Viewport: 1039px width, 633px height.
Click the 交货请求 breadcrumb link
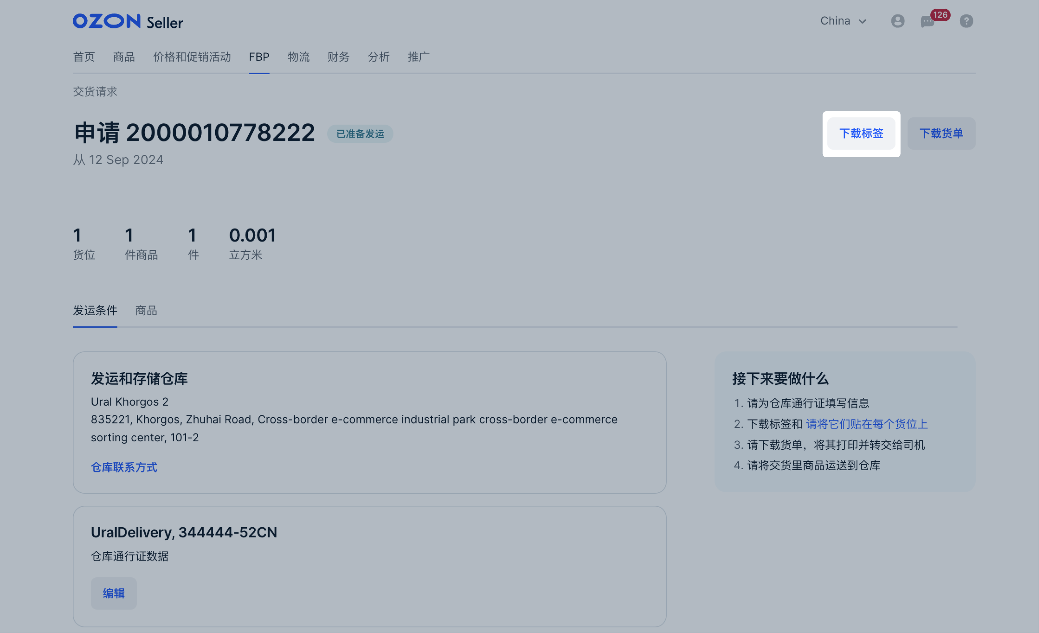pos(95,91)
